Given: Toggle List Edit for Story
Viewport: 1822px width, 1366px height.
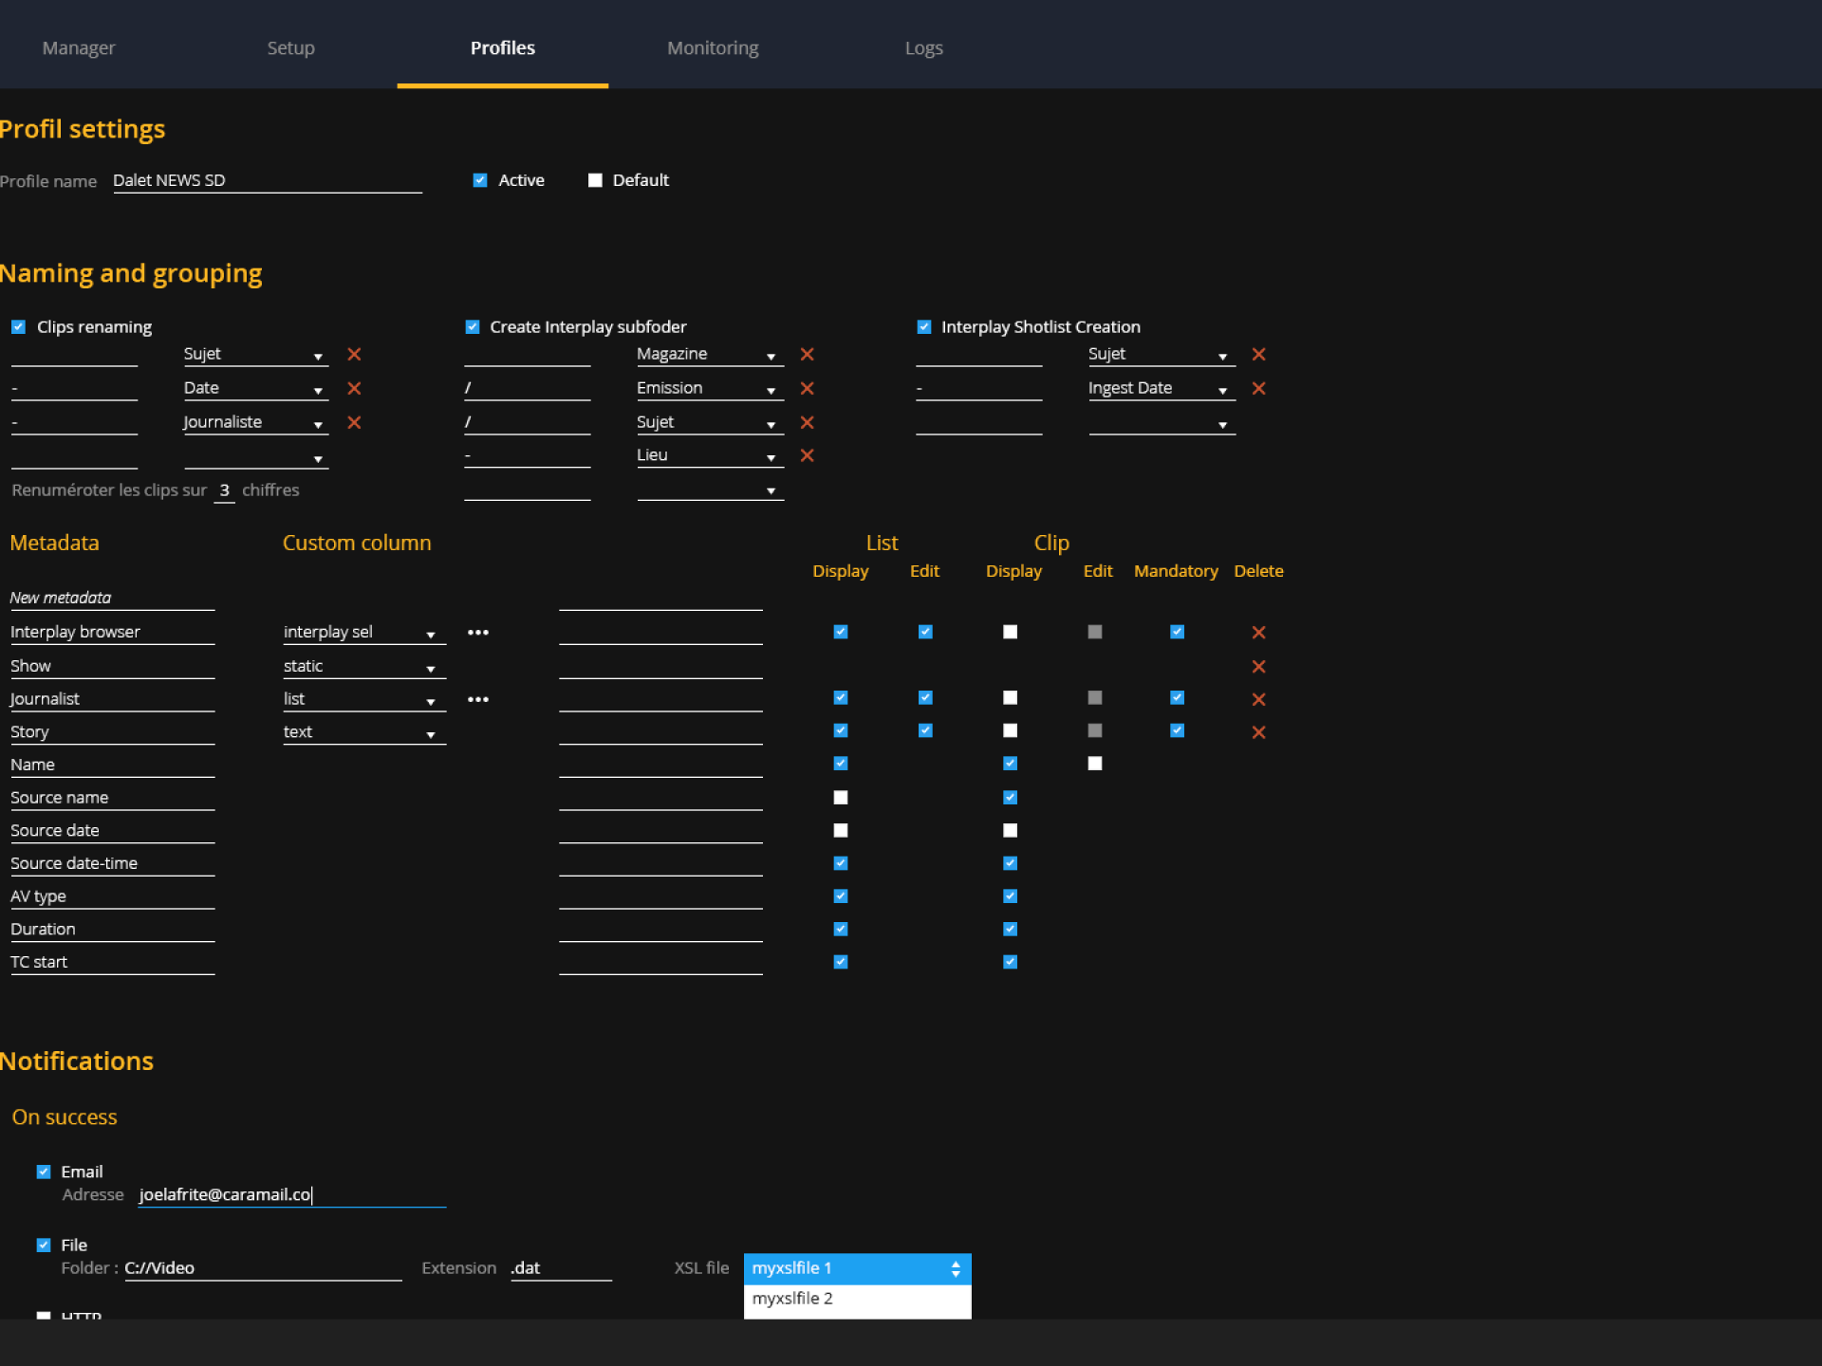Looking at the screenshot, I should [x=925, y=730].
